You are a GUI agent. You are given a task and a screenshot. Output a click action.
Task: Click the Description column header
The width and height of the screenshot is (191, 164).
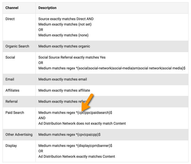click(47, 8)
